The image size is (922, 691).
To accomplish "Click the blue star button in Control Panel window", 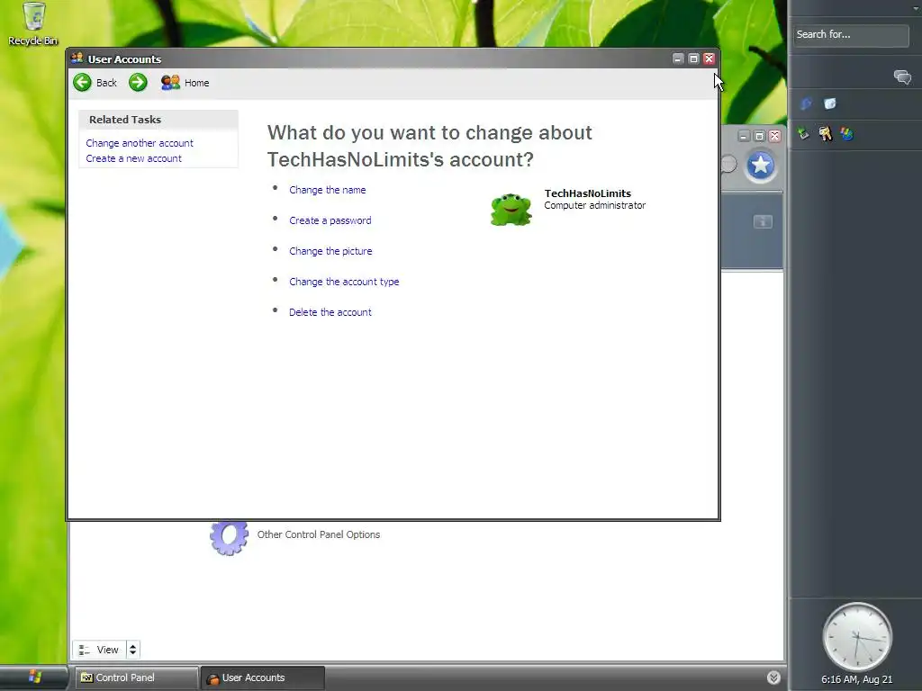I will pyautogui.click(x=760, y=166).
